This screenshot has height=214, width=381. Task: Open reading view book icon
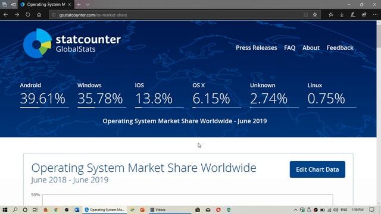(x=305, y=15)
